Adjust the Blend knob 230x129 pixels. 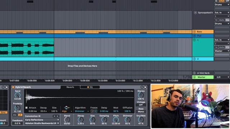67,120
